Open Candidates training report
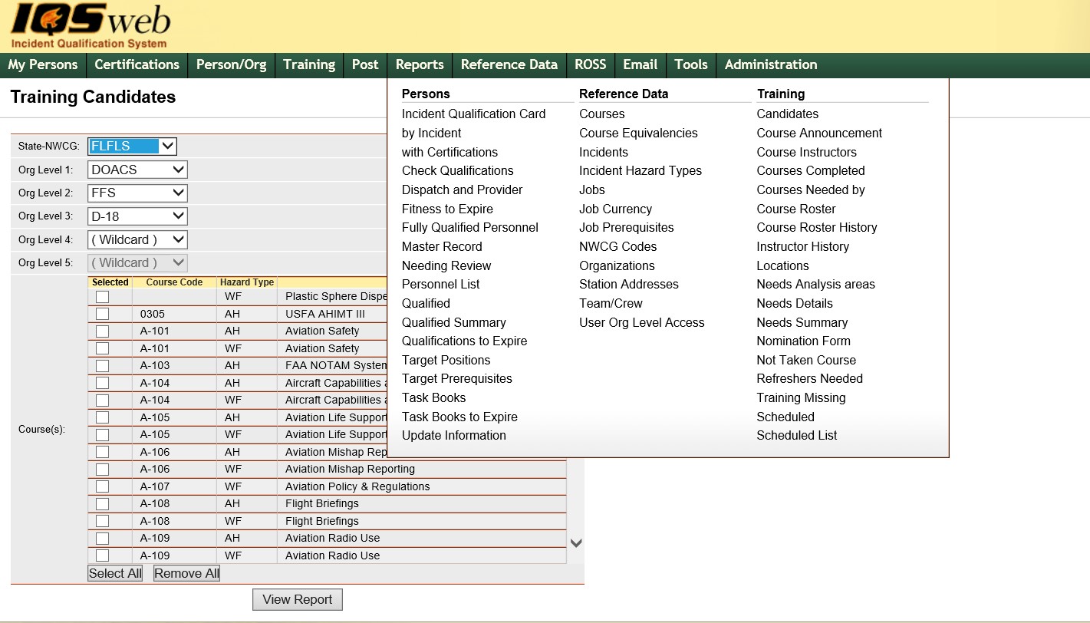Viewport: 1090px width, 623px height. pyautogui.click(x=788, y=114)
